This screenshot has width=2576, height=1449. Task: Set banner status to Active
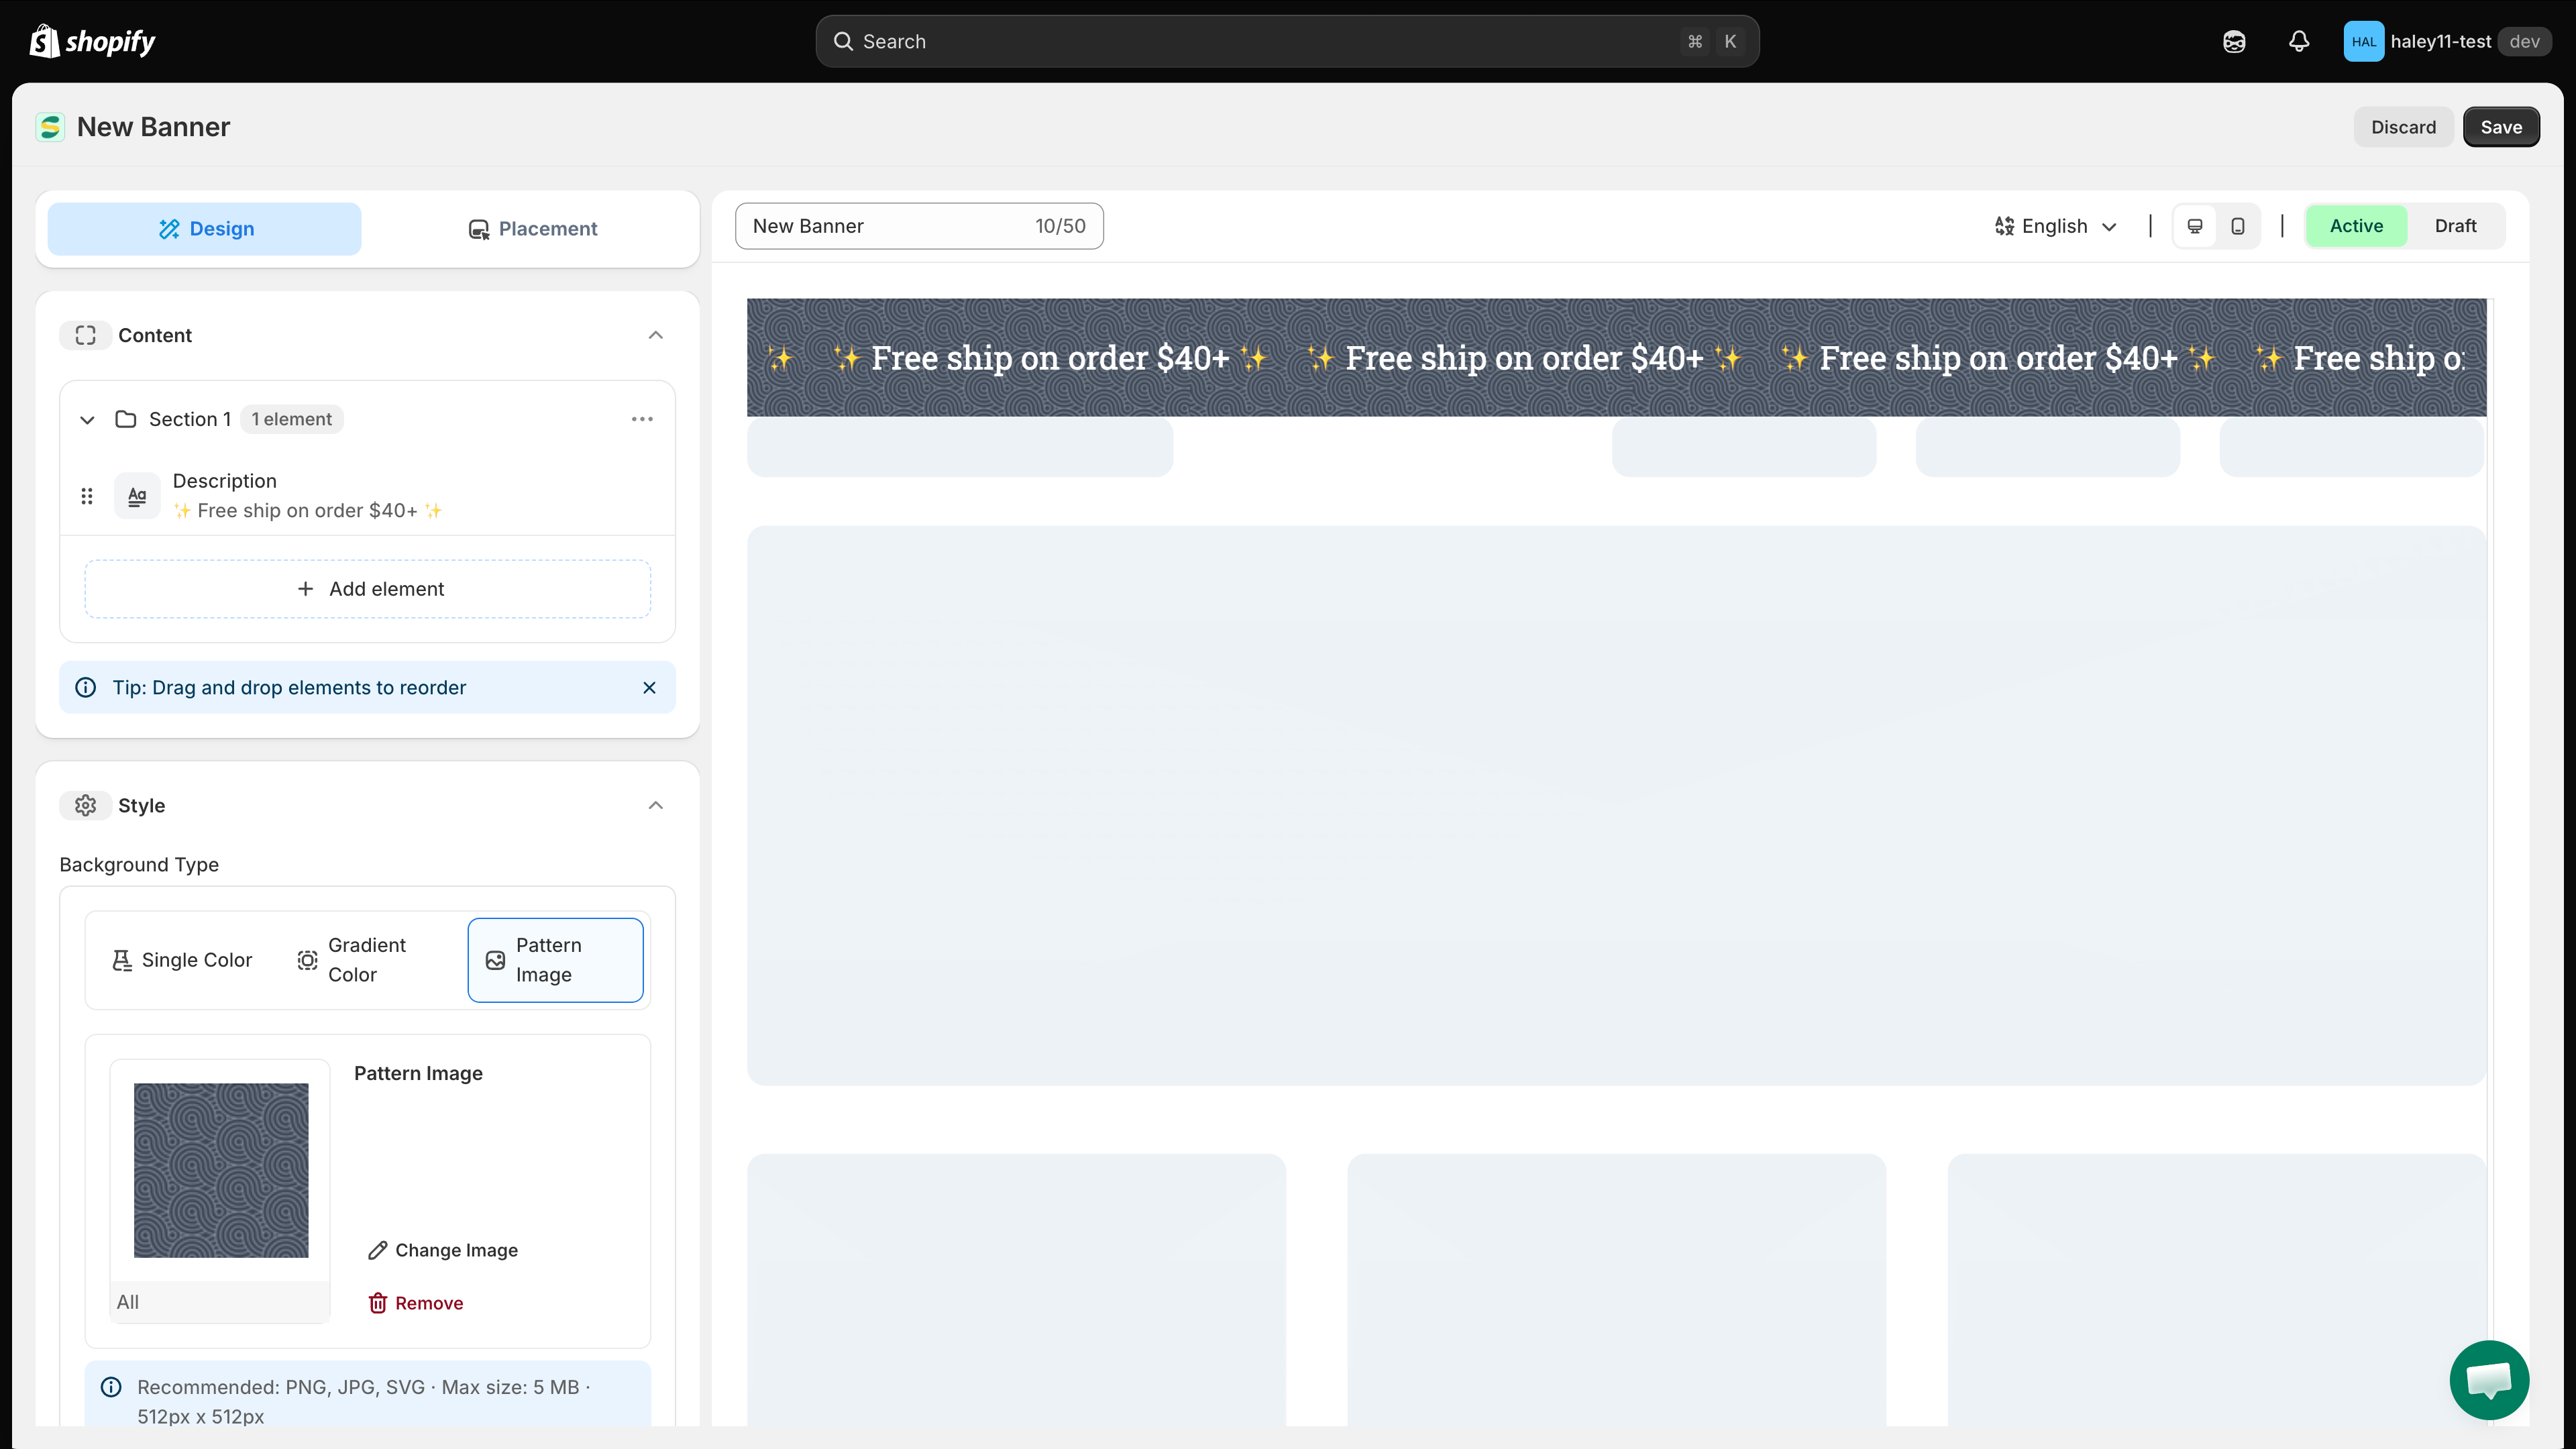pos(2356,226)
